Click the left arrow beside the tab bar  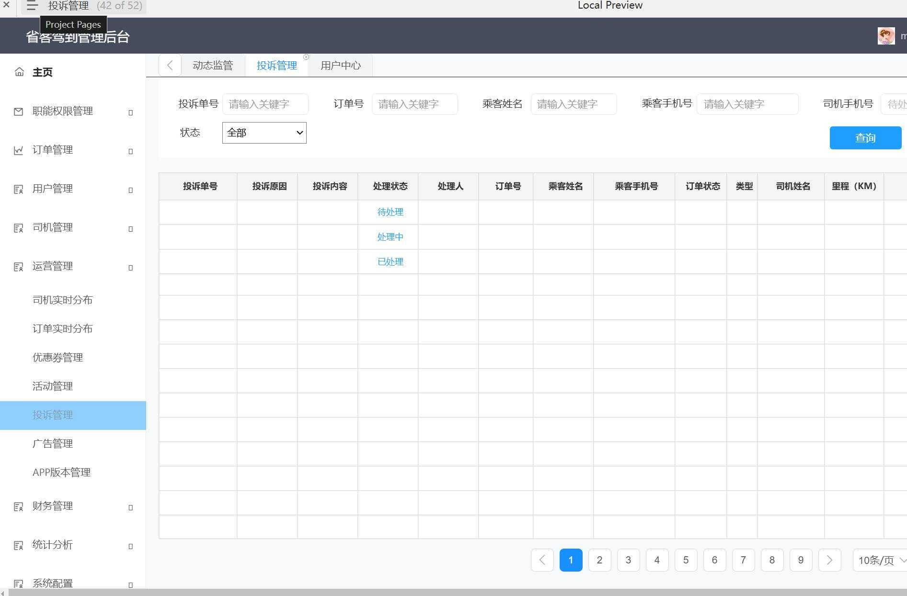[x=170, y=65]
